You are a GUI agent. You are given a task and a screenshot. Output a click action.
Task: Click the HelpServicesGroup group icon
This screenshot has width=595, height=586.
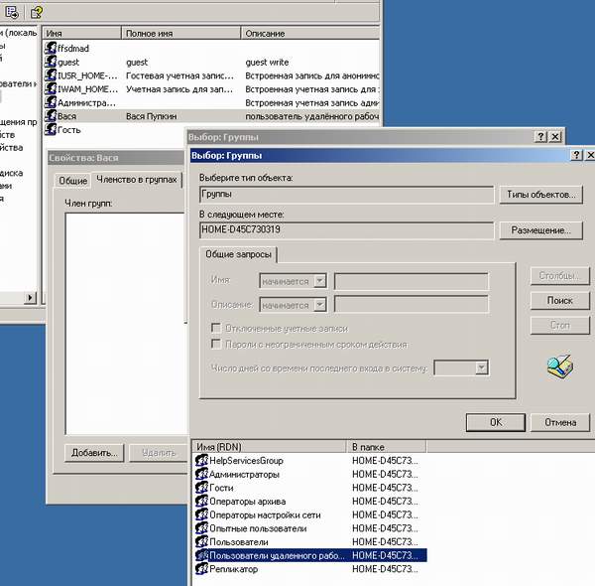tap(201, 461)
